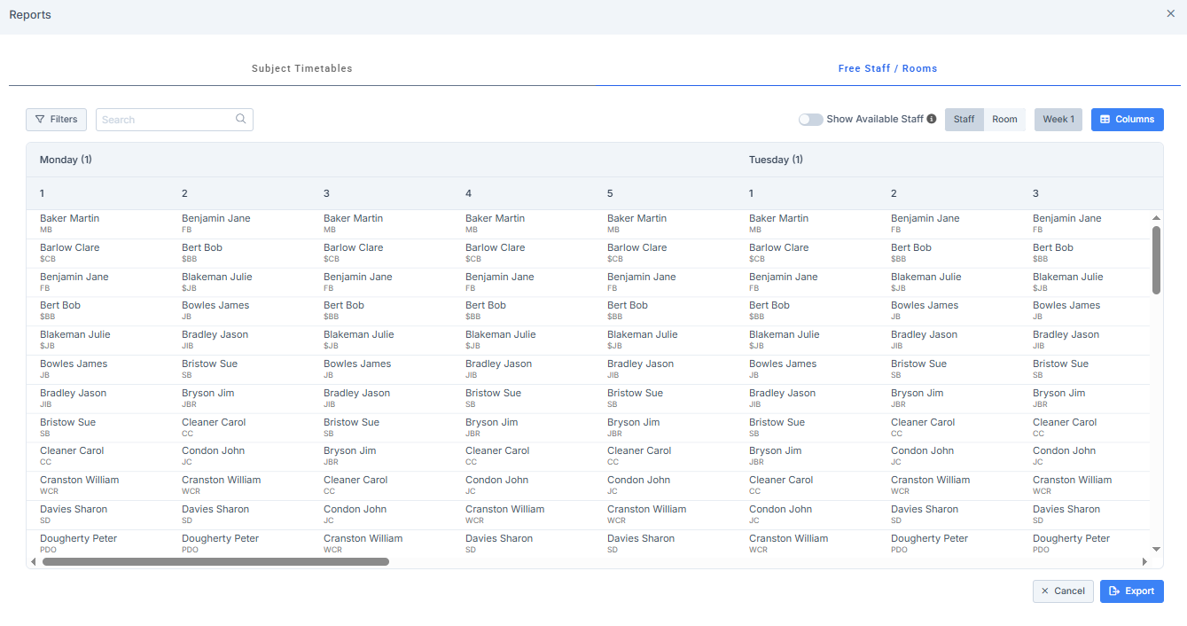Switch to Subject Timetables tab
This screenshot has width=1187, height=626.
[x=301, y=68]
